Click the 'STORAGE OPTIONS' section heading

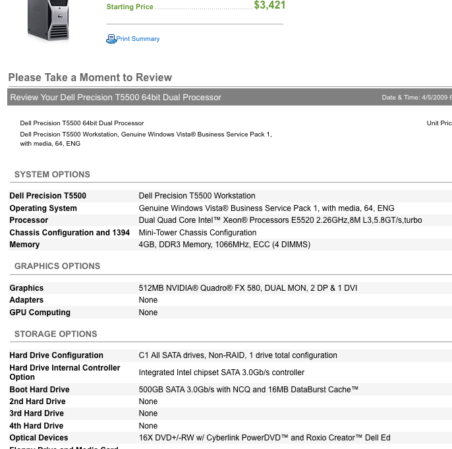(55, 334)
